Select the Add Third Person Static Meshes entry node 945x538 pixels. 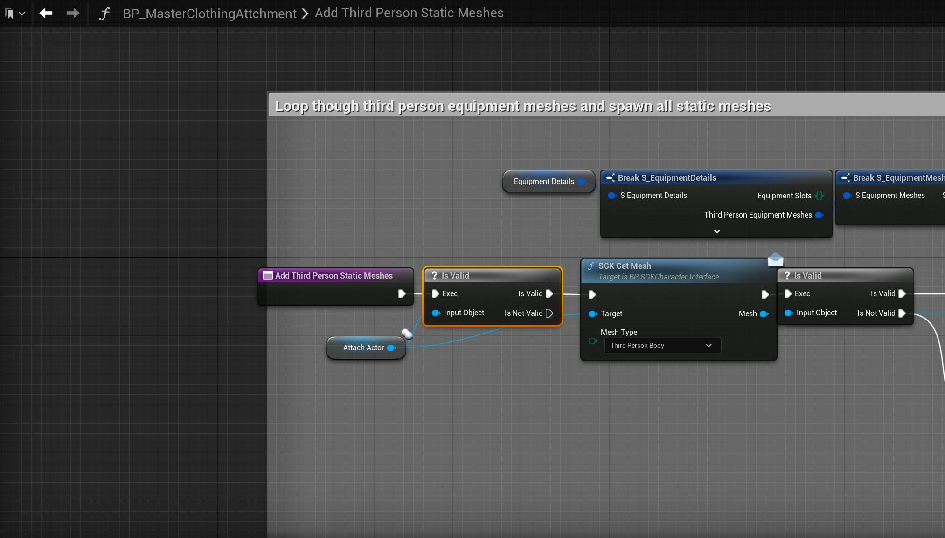click(x=334, y=276)
